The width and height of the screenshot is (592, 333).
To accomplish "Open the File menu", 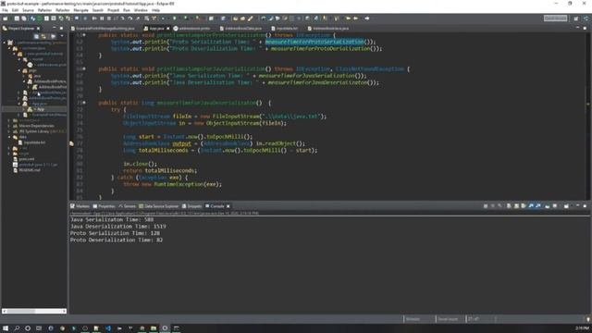I will (x=5, y=10).
